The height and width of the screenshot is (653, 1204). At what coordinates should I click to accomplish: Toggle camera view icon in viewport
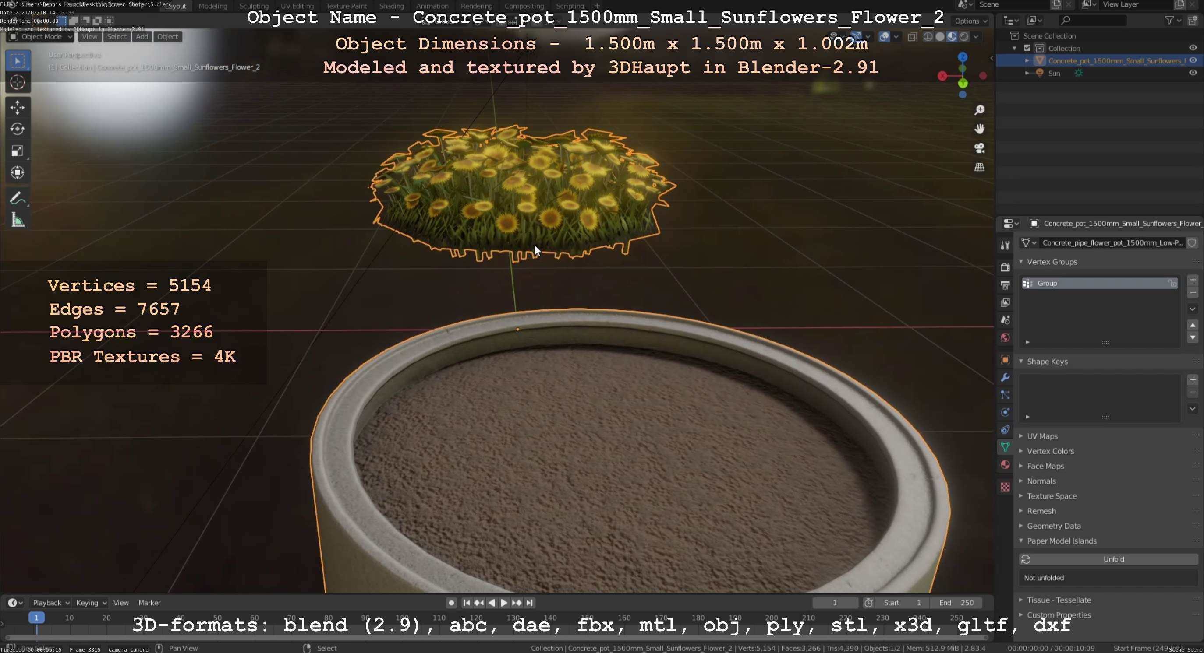coord(979,148)
